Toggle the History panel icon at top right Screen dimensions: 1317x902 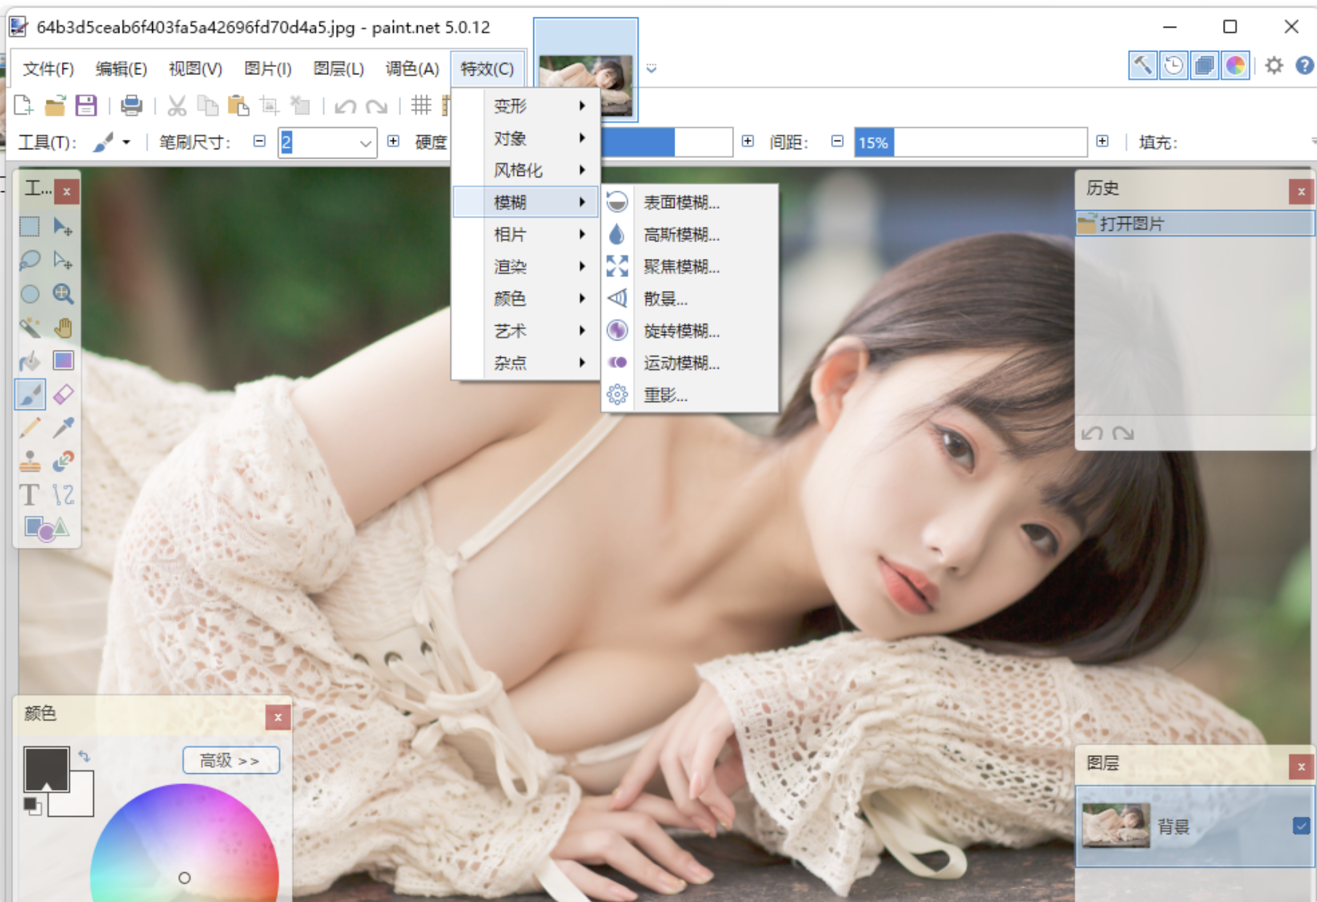pos(1173,65)
